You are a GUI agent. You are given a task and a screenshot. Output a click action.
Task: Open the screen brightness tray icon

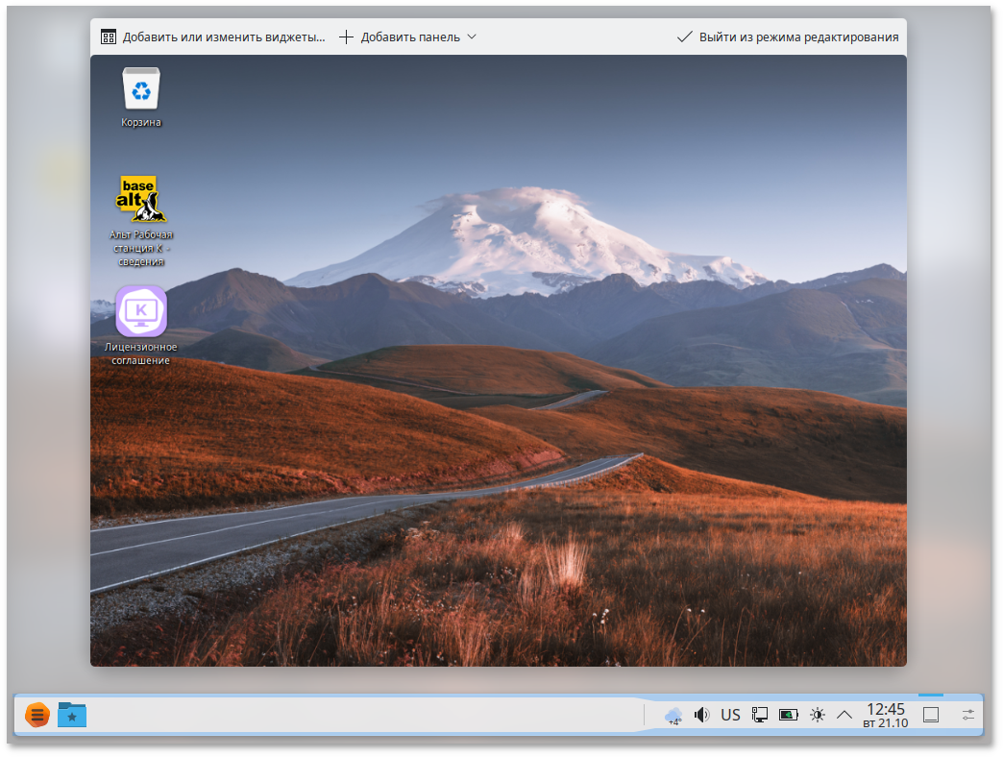818,715
